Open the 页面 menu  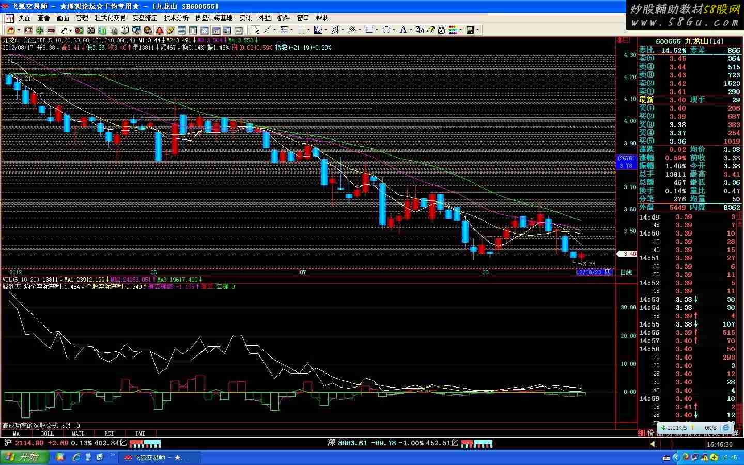[25, 18]
